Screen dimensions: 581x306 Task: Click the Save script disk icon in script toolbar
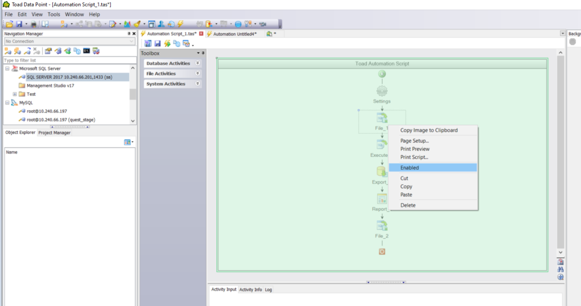(157, 44)
